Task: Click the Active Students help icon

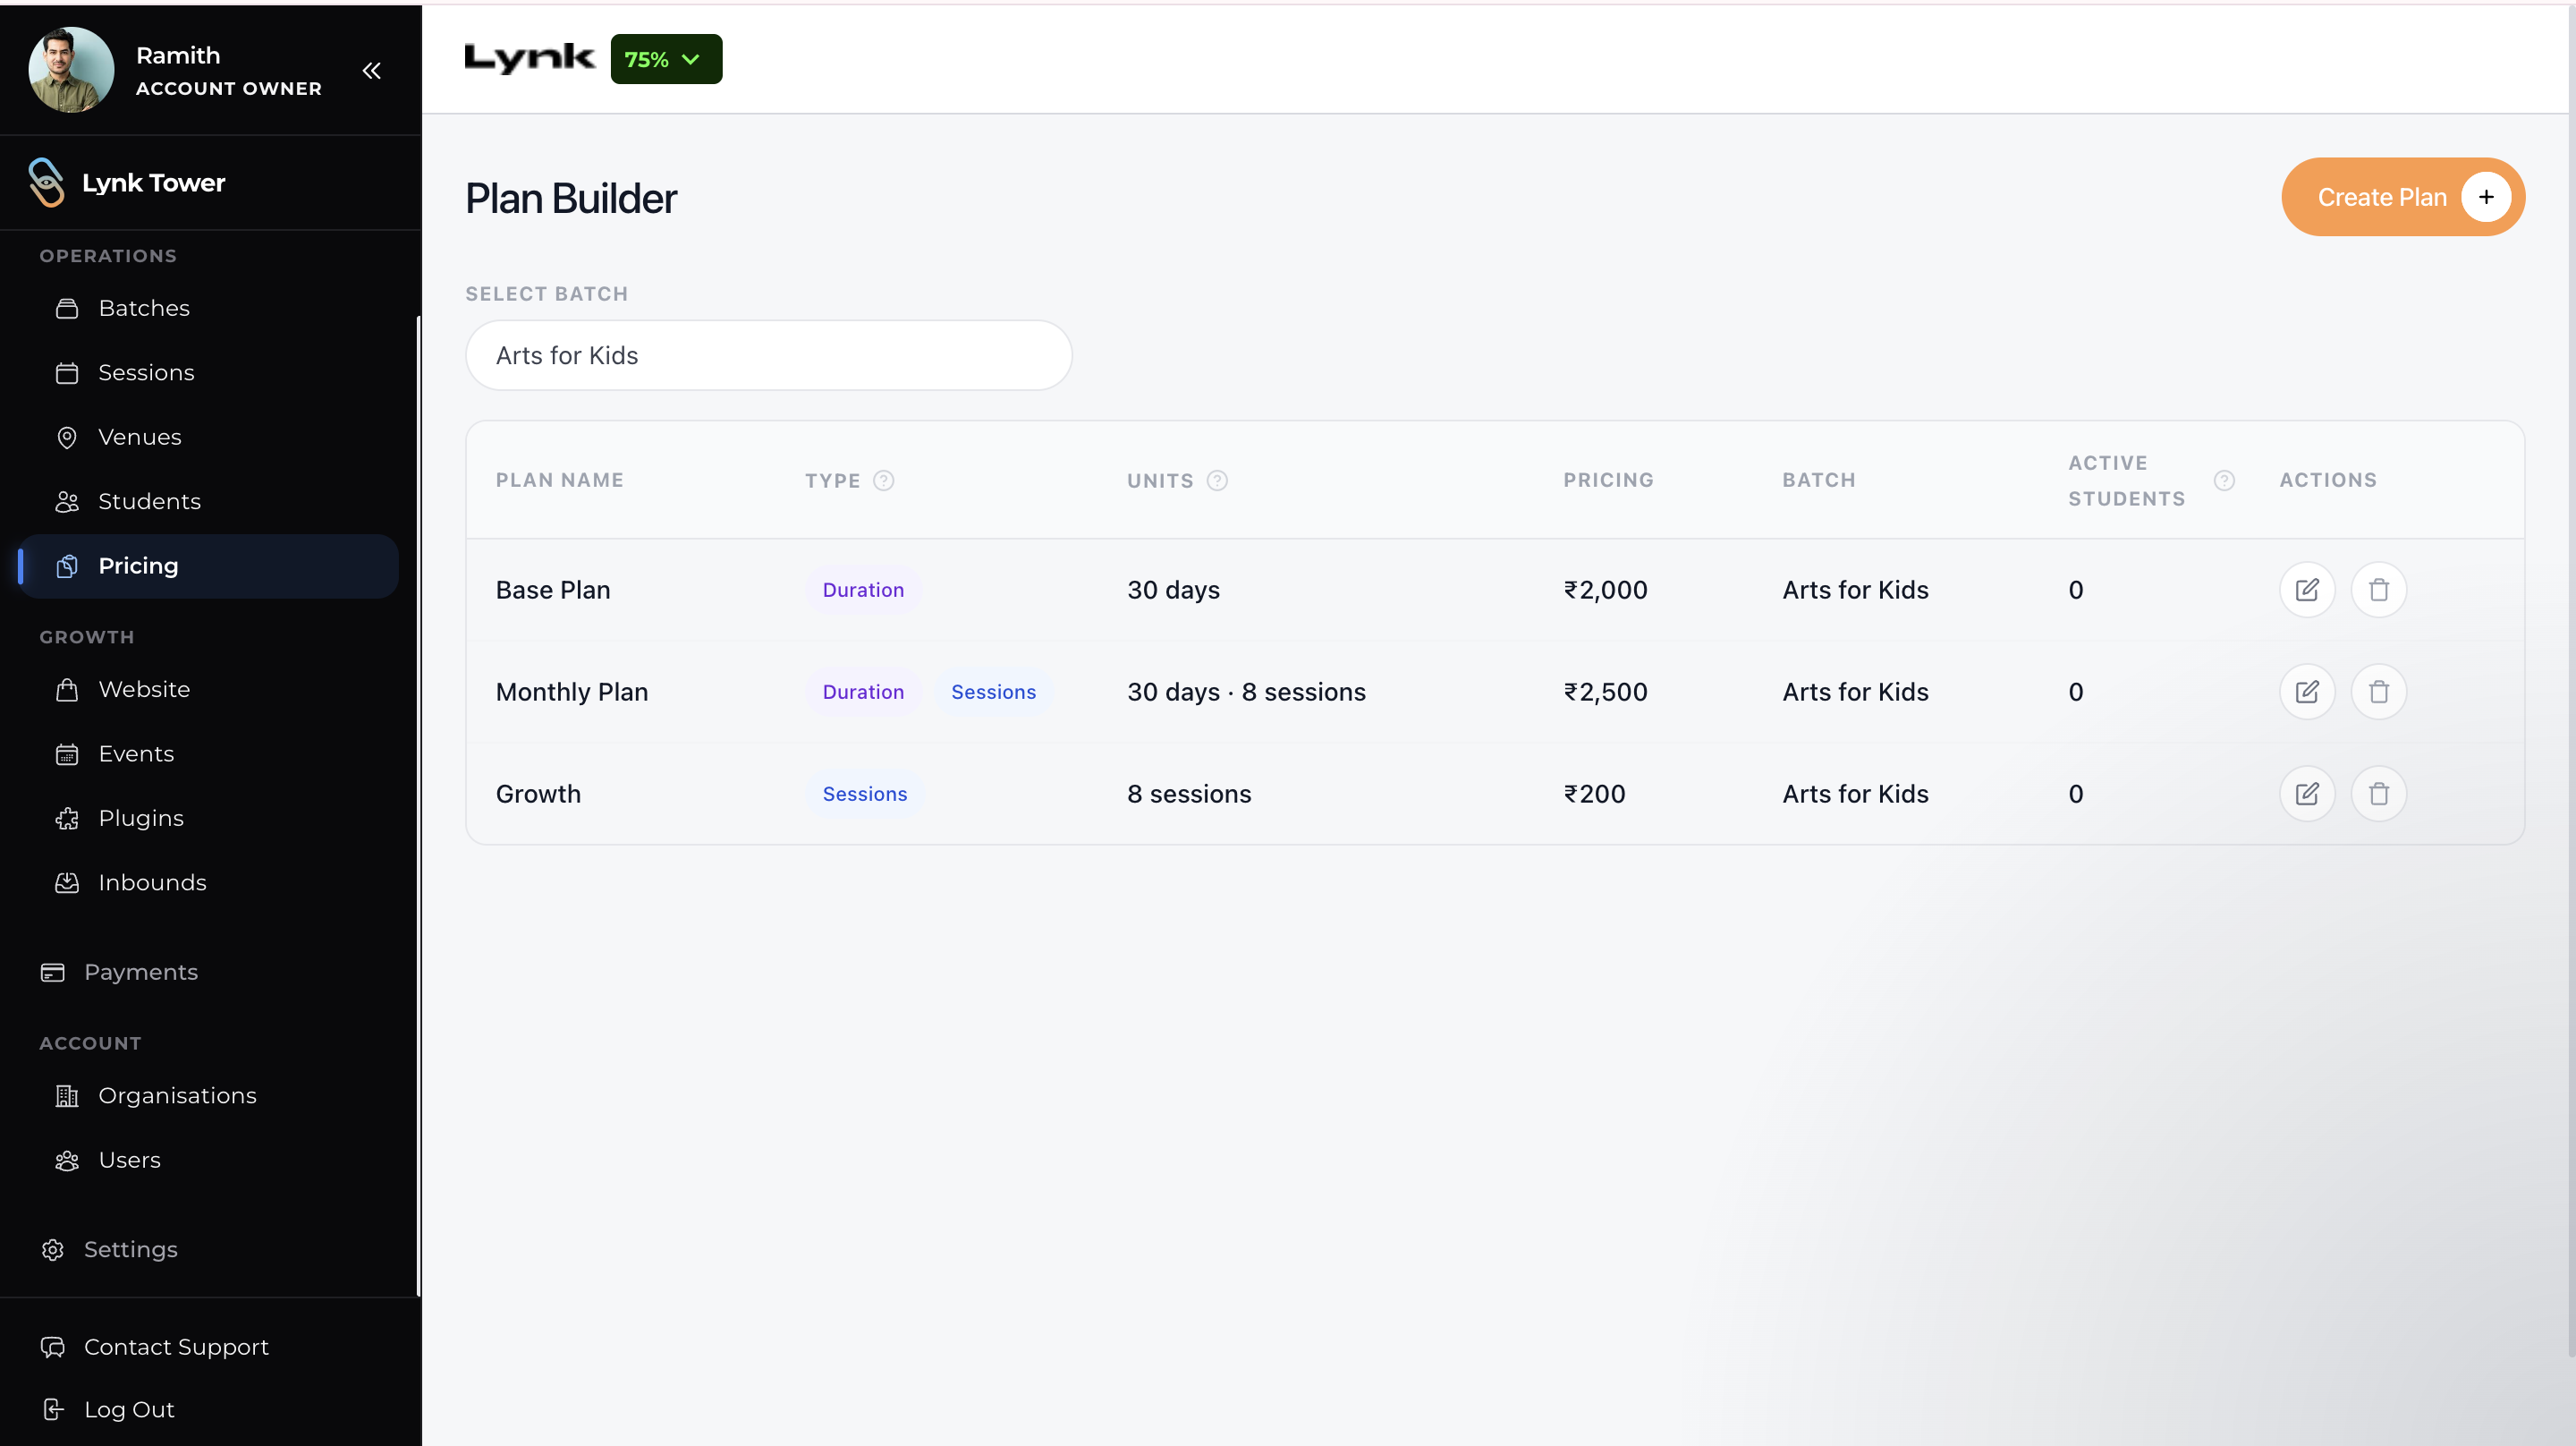Action: (x=2224, y=481)
